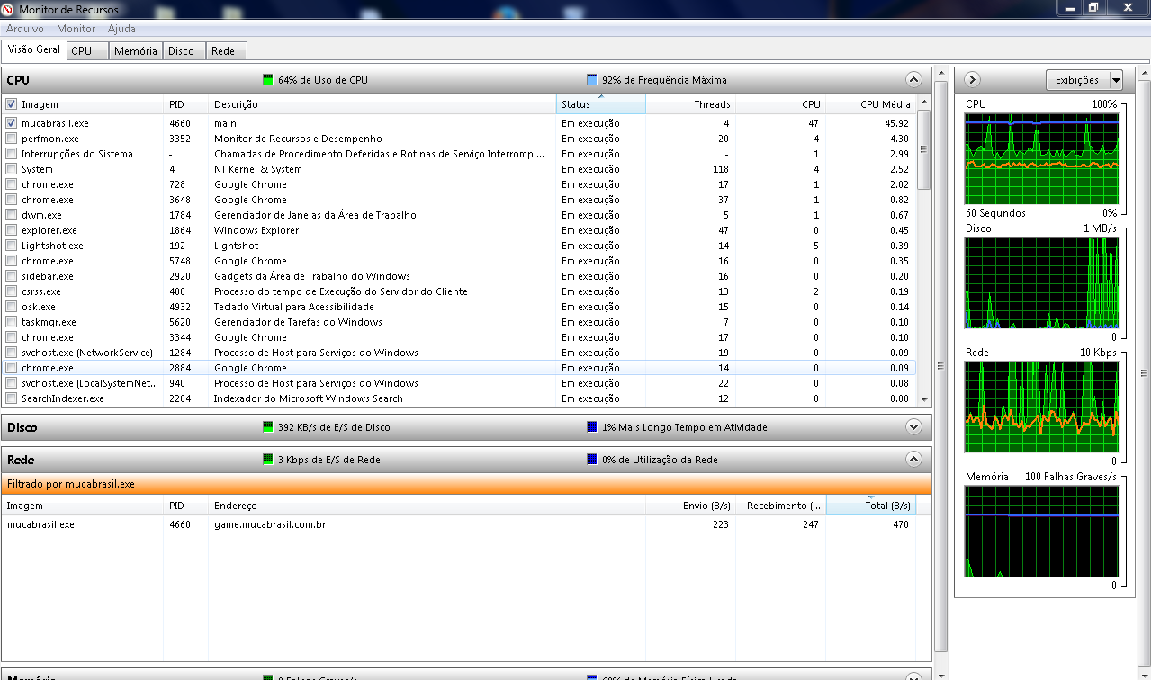The image size is (1151, 680).
Task: Toggle the select-all Imagem header checkbox
Action: point(12,104)
